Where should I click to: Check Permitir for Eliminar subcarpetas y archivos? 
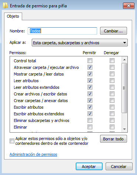[90, 120]
